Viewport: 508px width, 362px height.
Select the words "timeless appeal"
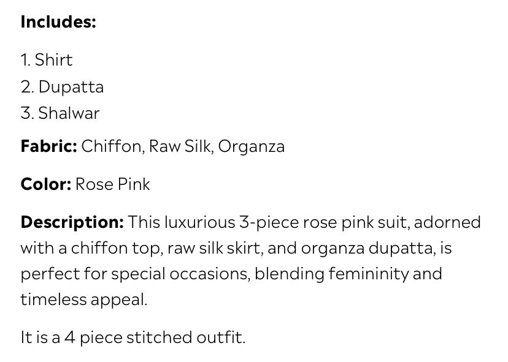click(x=84, y=300)
